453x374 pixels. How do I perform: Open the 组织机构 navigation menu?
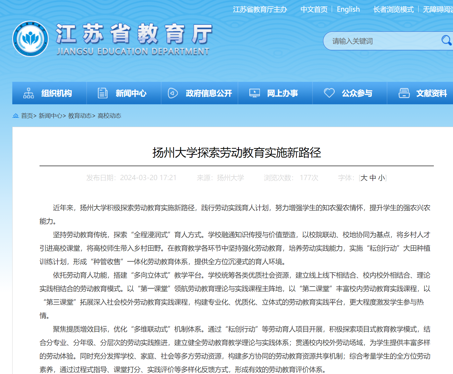tap(56, 93)
